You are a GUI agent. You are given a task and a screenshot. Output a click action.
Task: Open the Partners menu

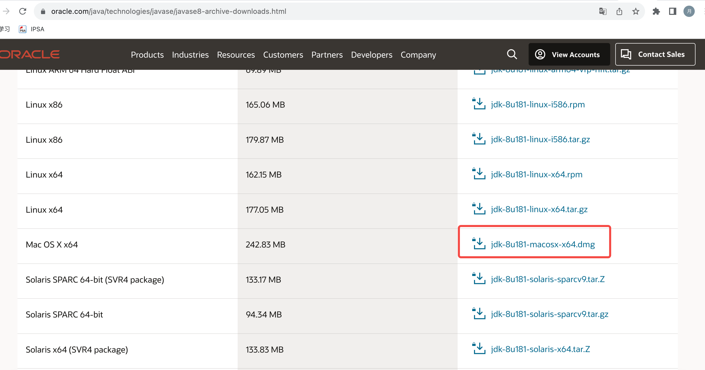pos(327,55)
